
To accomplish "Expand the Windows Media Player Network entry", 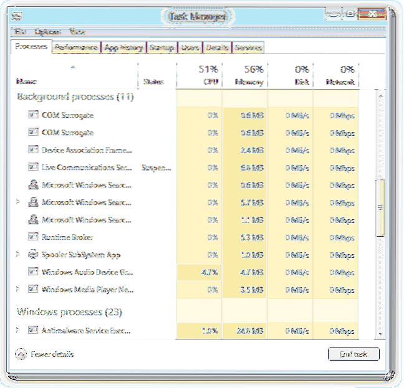I will (17, 290).
